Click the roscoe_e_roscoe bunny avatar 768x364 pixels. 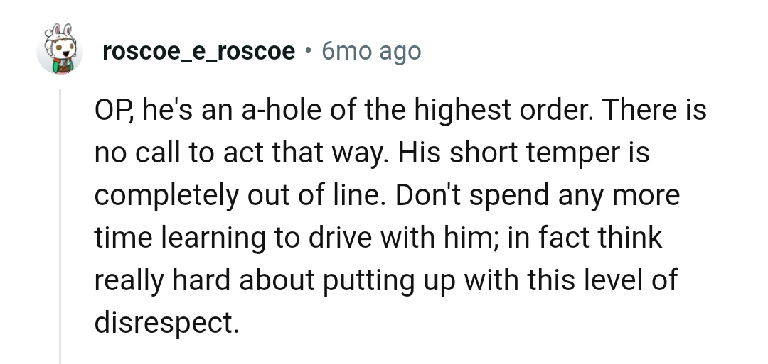(x=58, y=51)
